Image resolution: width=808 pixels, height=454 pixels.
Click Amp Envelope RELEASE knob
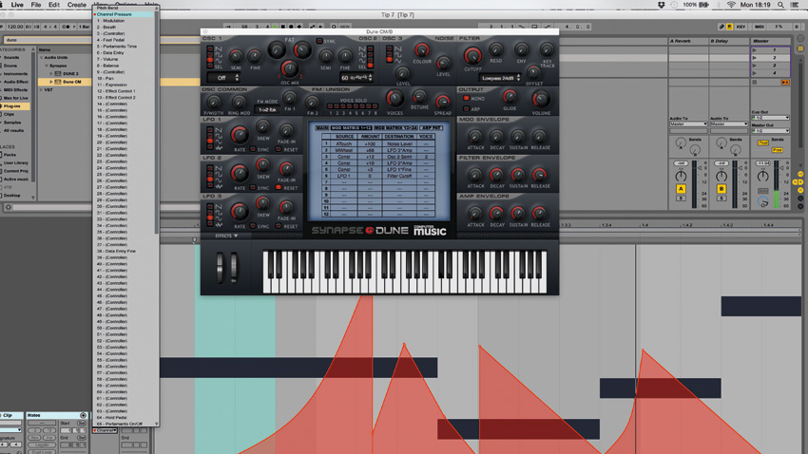tap(539, 213)
